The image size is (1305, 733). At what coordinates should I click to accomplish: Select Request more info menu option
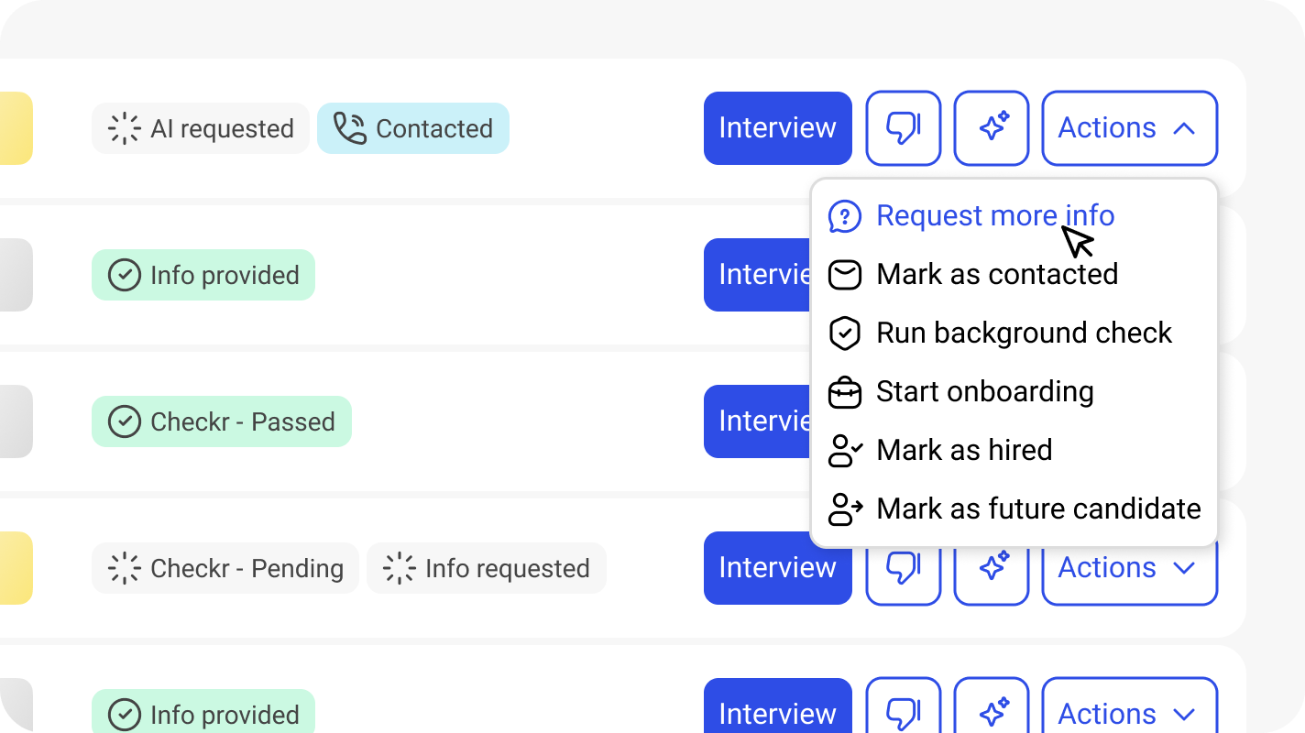tap(994, 216)
